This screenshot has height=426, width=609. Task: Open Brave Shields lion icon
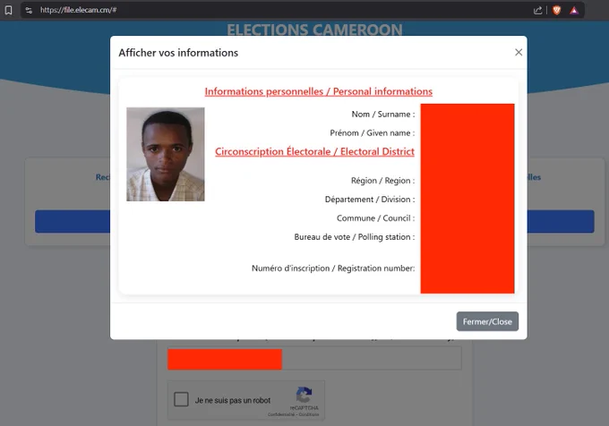(x=556, y=11)
